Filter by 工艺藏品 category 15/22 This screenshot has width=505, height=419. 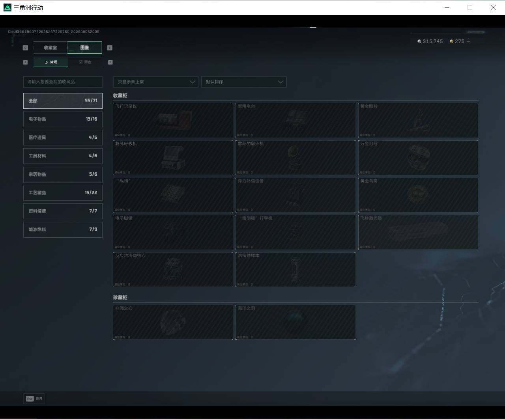coord(63,193)
